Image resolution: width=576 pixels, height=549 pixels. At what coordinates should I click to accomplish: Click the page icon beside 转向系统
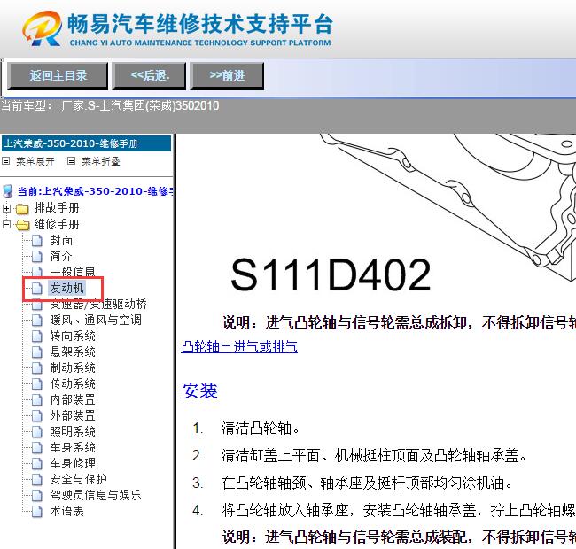pyautogui.click(x=36, y=336)
